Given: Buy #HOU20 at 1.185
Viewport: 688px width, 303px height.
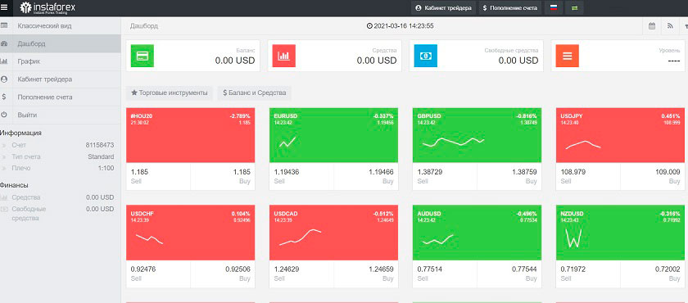Looking at the screenshot, I should tap(223, 177).
